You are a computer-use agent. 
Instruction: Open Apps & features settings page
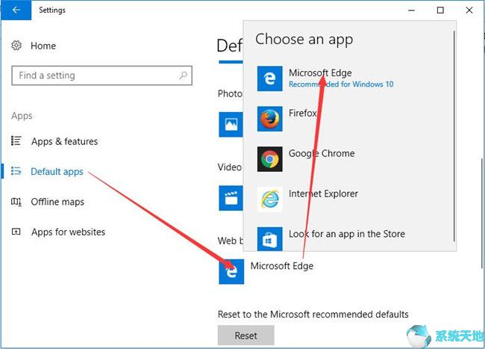64,141
